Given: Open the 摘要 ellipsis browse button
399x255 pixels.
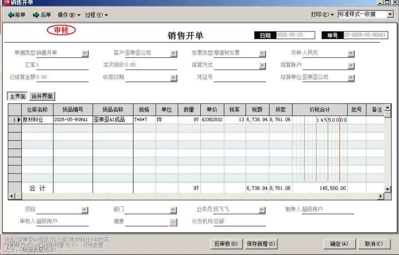Looking at the screenshot, I should pyautogui.click(x=173, y=222).
